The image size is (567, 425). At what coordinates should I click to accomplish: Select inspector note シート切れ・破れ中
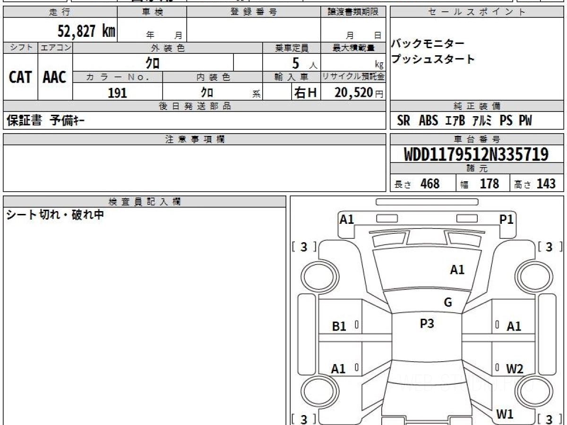tap(55, 215)
